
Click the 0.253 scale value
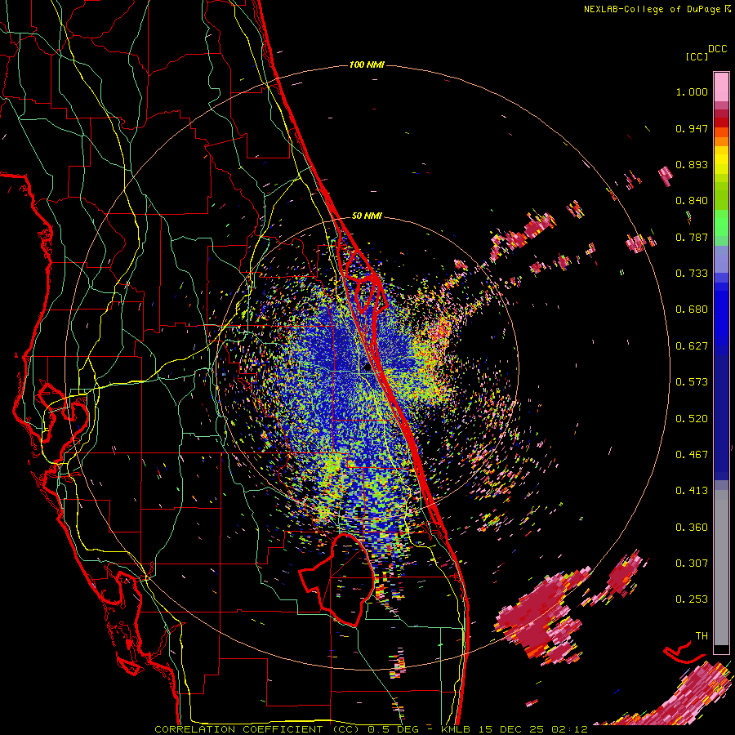click(x=692, y=599)
